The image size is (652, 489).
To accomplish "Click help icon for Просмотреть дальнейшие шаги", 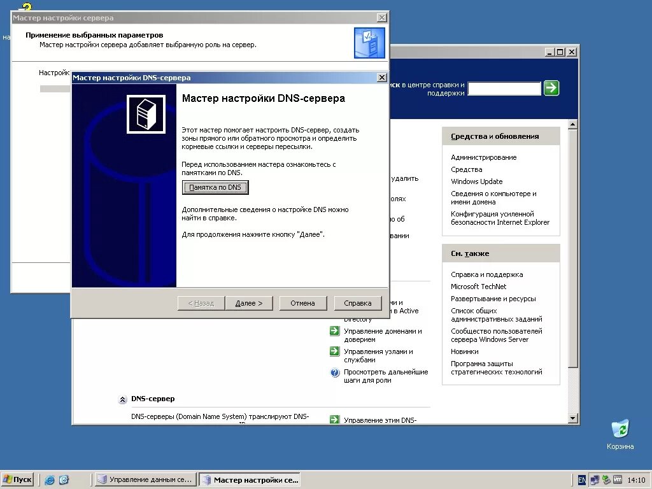I will click(335, 372).
